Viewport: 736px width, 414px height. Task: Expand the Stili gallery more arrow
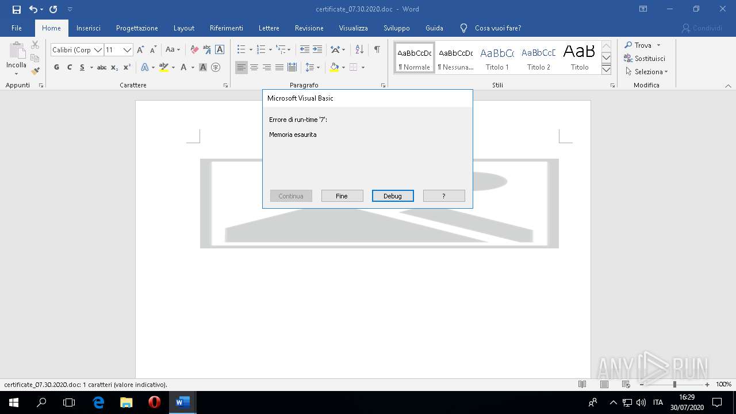(x=606, y=70)
